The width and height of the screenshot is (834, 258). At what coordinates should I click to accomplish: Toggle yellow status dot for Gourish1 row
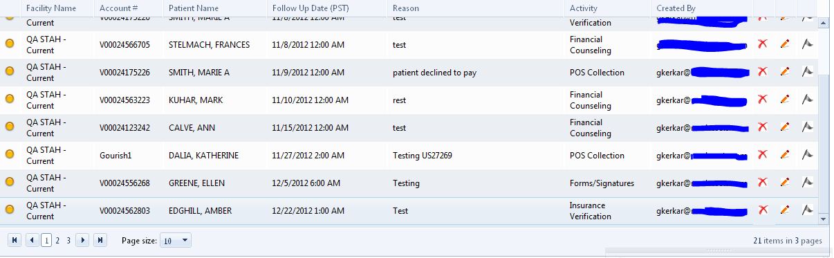click(x=10, y=154)
